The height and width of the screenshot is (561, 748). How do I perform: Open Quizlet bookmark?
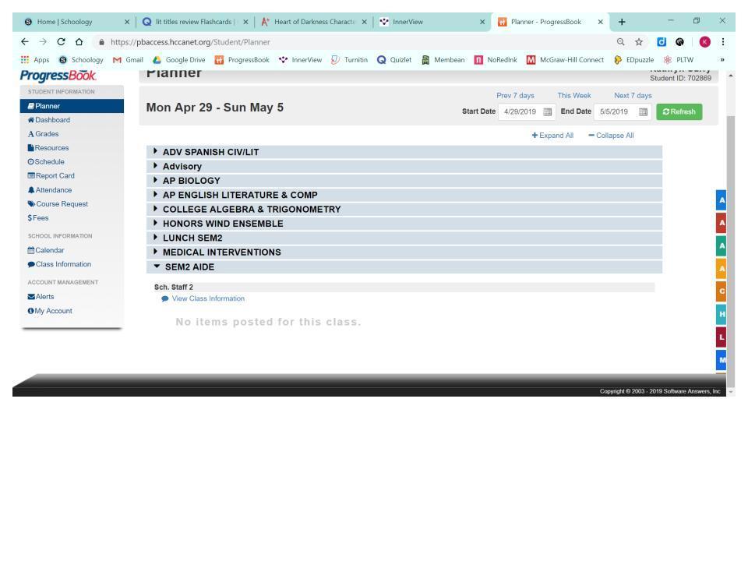394,60
